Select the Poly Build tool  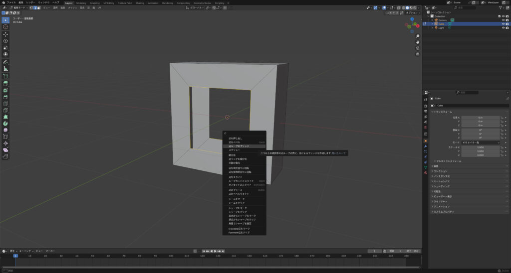(x=5, y=117)
